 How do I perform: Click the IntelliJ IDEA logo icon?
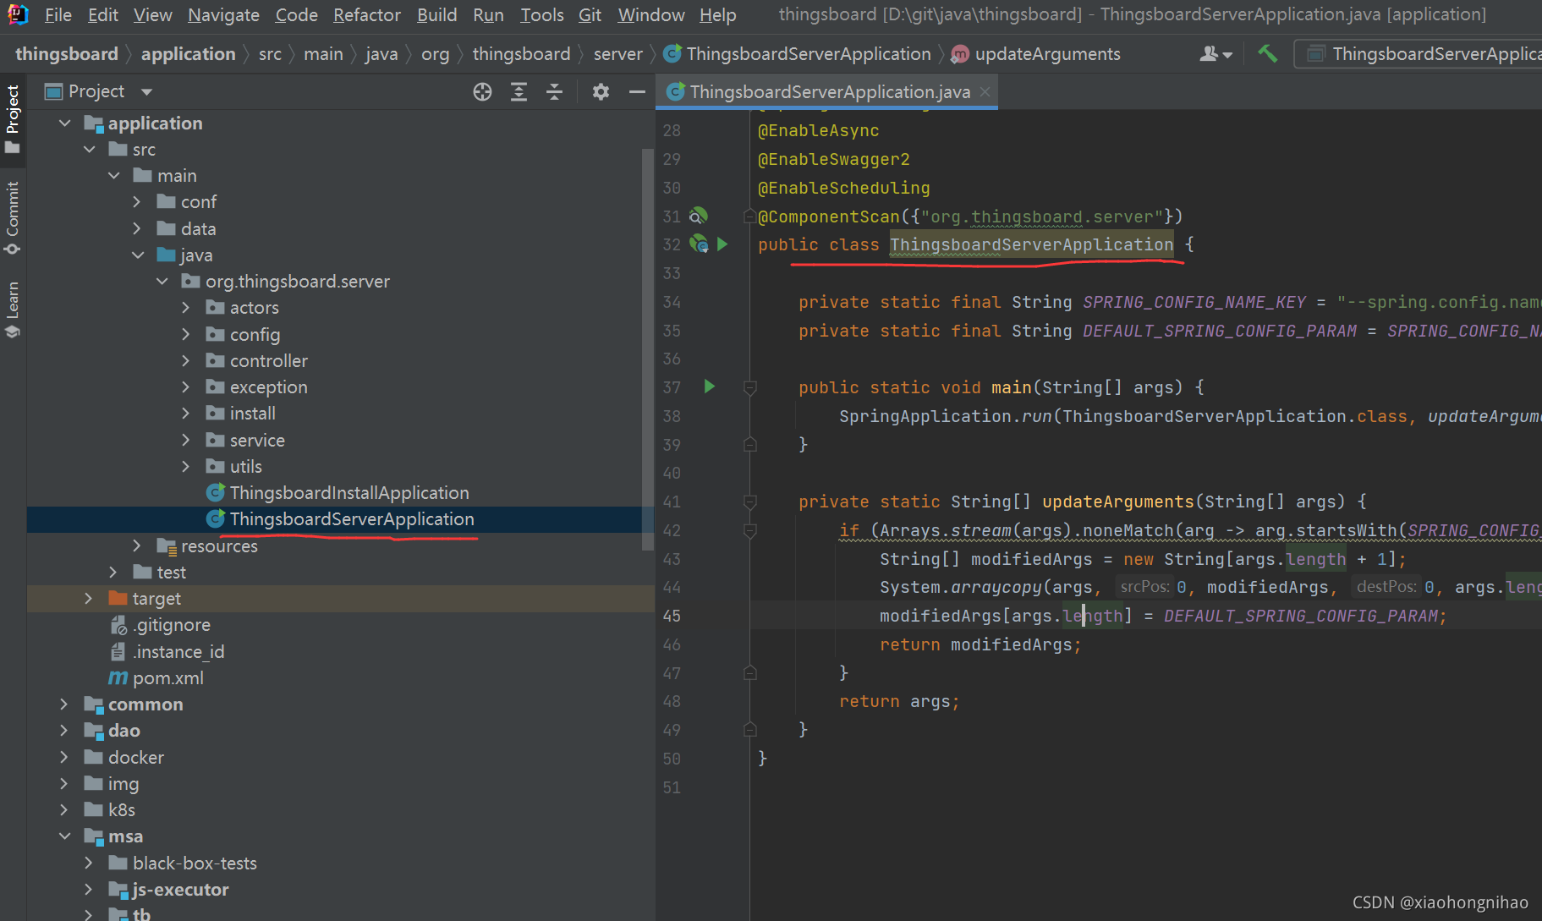coord(18,14)
